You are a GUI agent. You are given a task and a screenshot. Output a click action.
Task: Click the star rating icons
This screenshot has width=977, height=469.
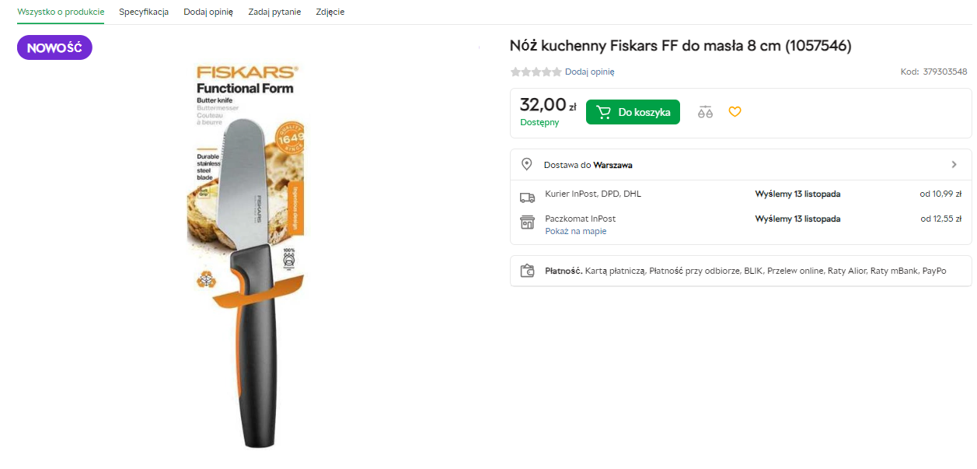click(536, 72)
